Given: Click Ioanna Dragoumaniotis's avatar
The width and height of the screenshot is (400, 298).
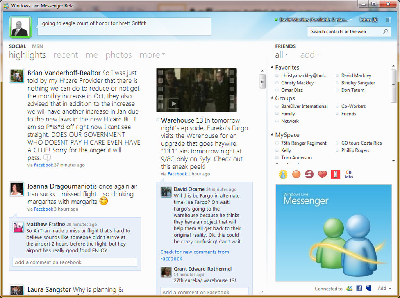Looking at the screenshot, I should click(x=17, y=189).
